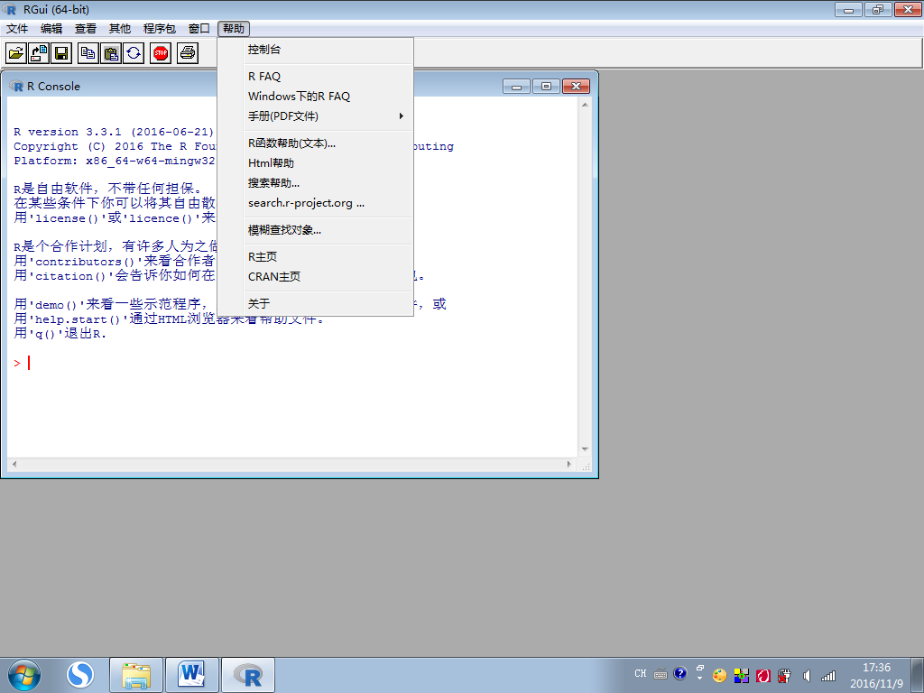The width and height of the screenshot is (924, 693).
Task: Select 关于 menu entry
Action: pos(315,303)
